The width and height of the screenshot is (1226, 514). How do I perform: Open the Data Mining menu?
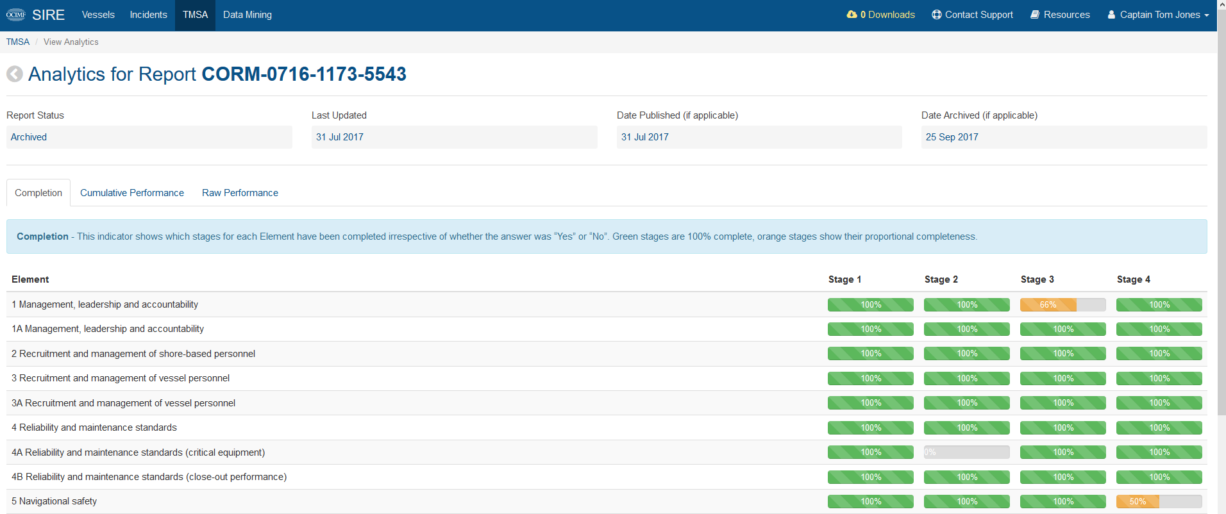[x=248, y=15]
